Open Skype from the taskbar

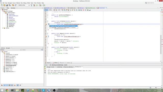tap(44, 90)
